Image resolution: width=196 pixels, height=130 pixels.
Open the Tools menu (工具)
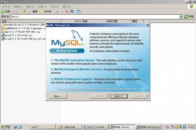click(54, 7)
